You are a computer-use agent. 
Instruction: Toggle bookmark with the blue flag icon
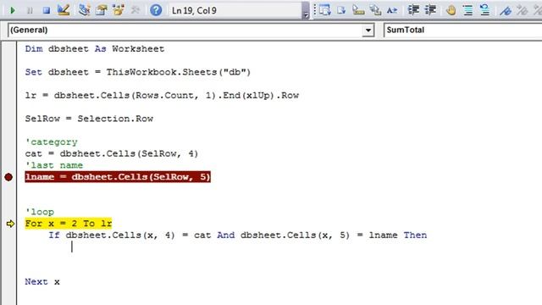tap(506, 10)
